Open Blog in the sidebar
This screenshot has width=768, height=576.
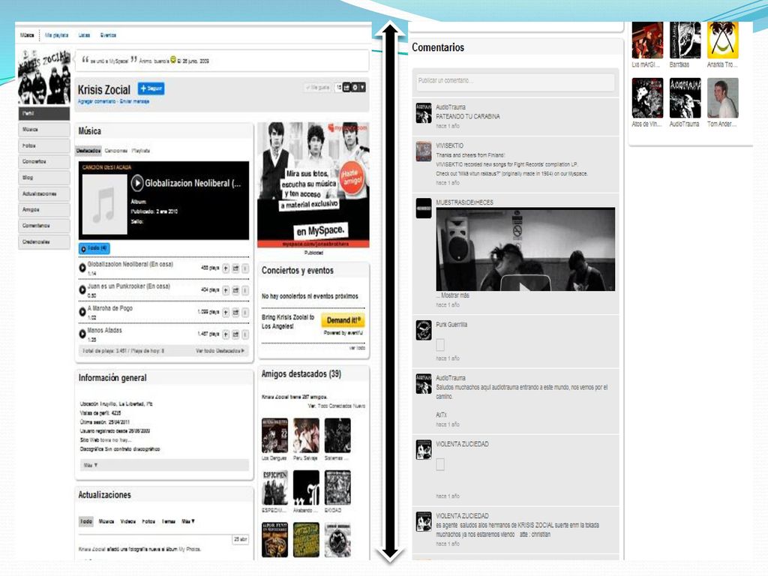pos(44,177)
